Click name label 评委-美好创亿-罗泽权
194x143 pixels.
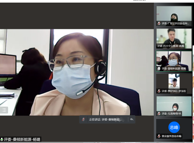174,91
